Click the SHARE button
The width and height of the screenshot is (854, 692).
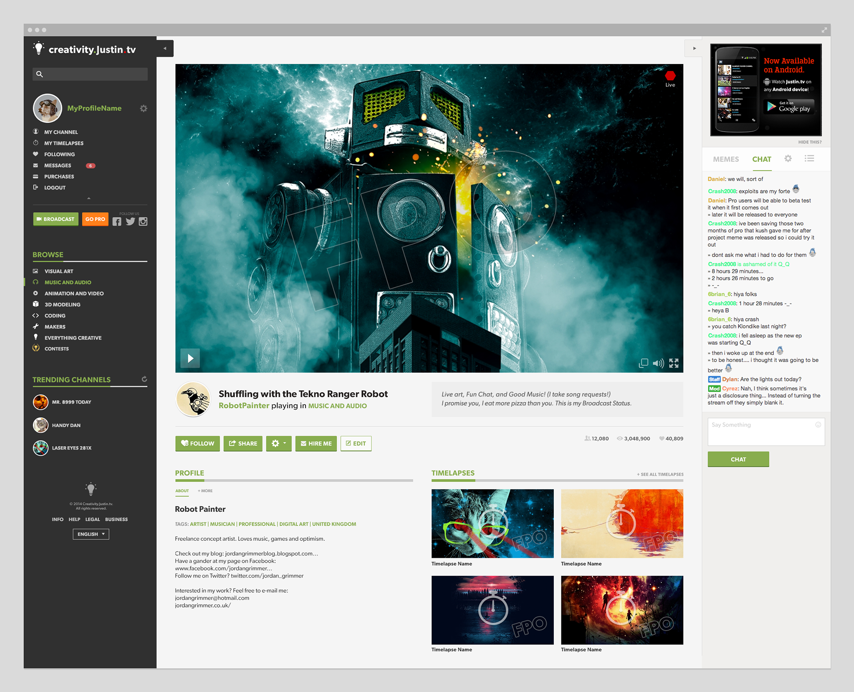243,443
